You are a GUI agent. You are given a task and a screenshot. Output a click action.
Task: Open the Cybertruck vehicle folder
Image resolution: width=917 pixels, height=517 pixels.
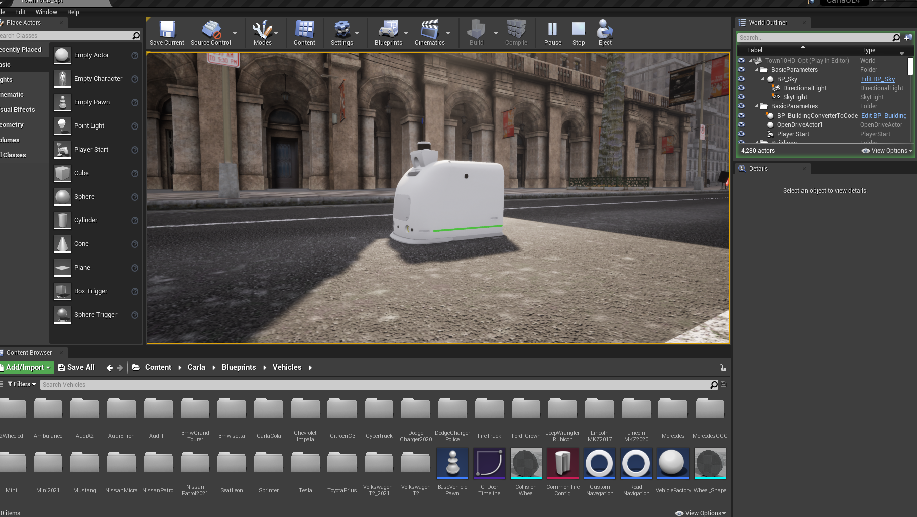379,408
